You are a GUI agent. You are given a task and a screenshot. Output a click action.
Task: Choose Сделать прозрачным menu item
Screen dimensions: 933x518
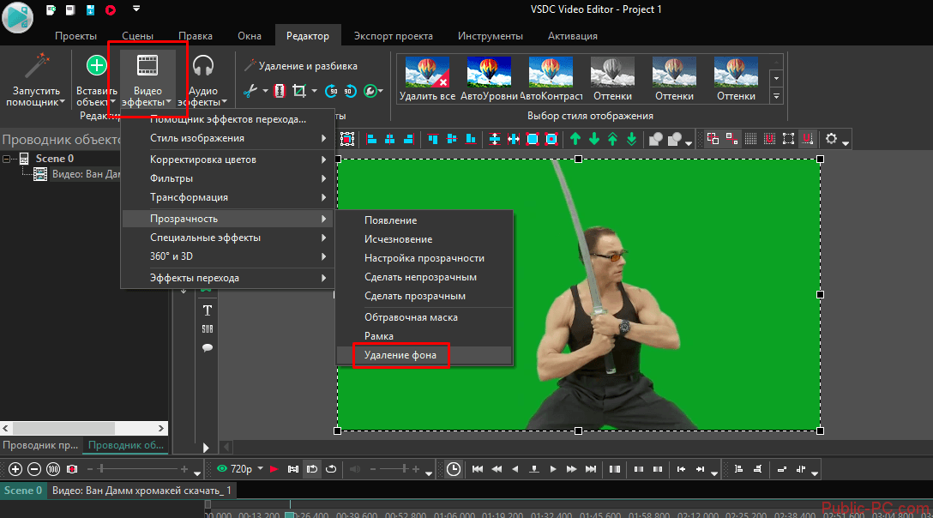point(424,296)
